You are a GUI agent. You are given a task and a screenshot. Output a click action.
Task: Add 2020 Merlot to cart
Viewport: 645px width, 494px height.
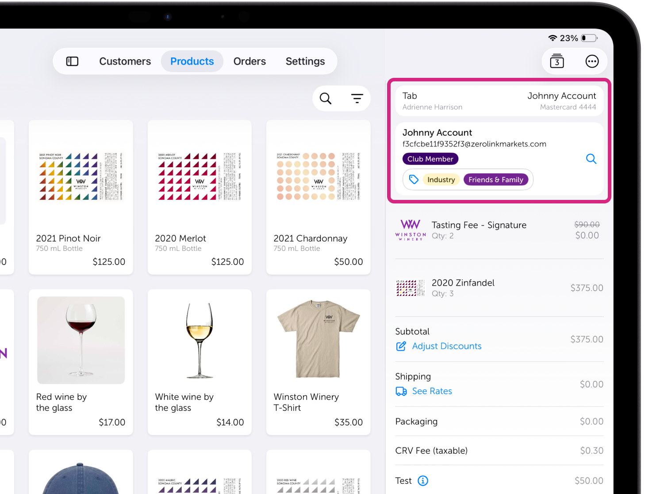200,197
